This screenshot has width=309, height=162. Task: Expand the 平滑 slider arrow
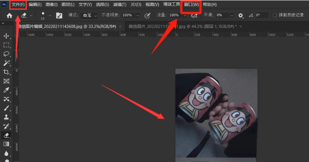(232, 16)
